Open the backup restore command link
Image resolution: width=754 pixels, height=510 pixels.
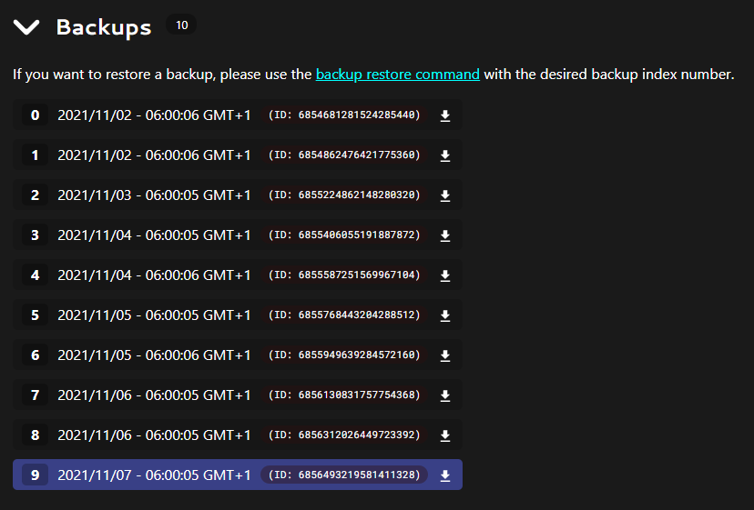point(397,75)
